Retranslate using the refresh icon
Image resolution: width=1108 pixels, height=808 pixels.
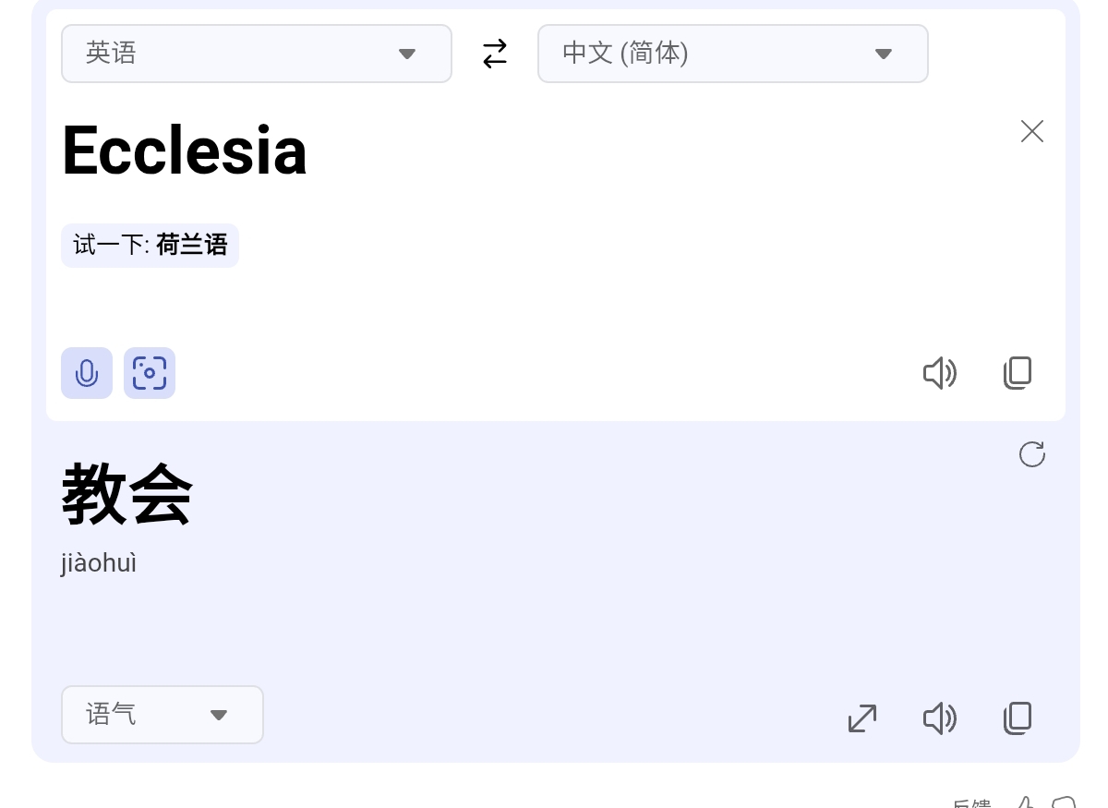(x=1032, y=454)
